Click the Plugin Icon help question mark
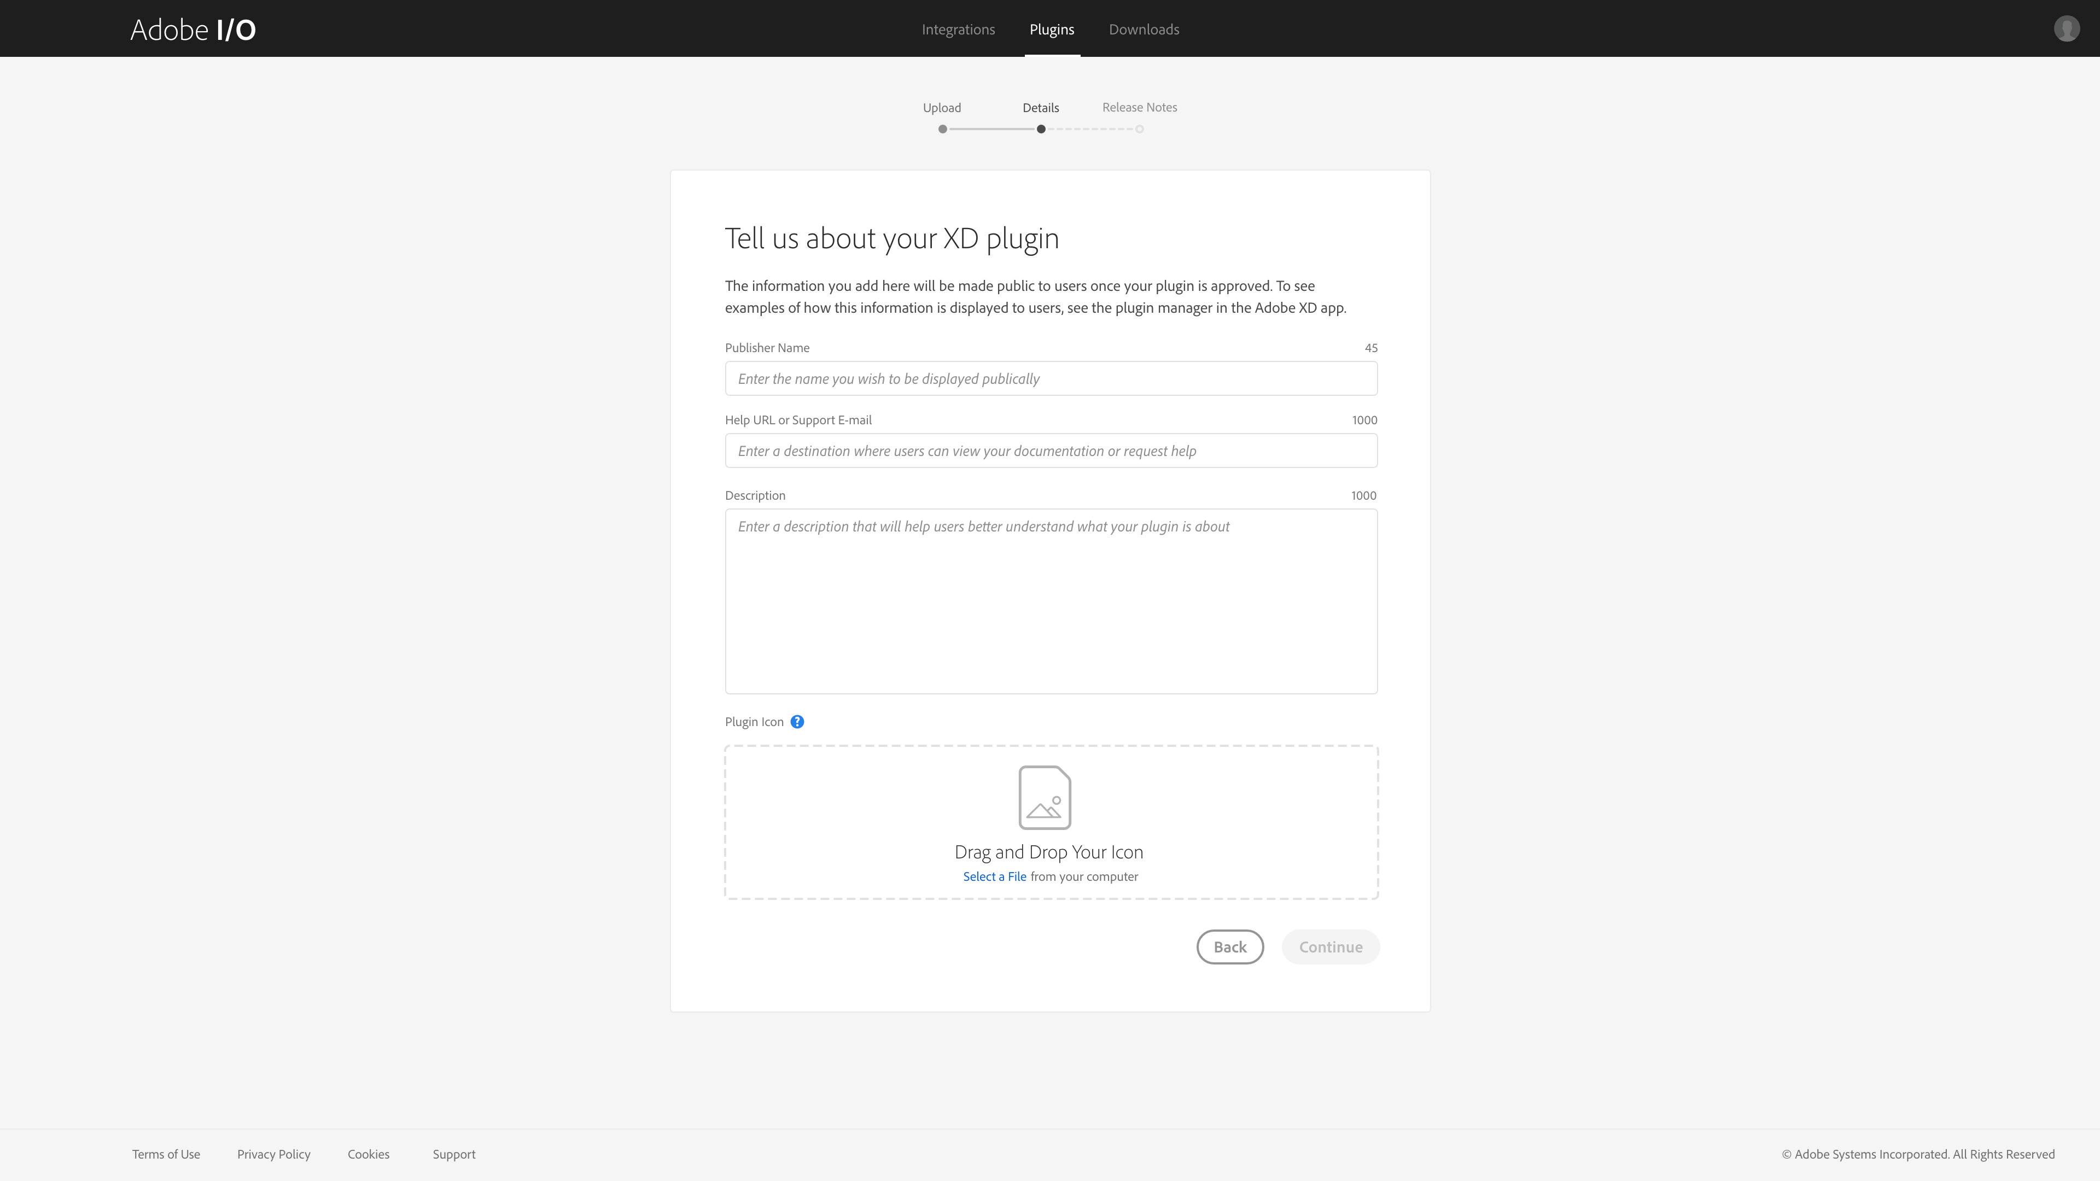 click(797, 721)
